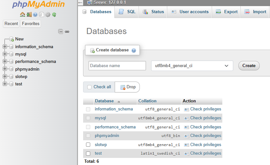Click the disabled information_schema row checkbox
Viewport: 270px width, 165px height.
88,109
